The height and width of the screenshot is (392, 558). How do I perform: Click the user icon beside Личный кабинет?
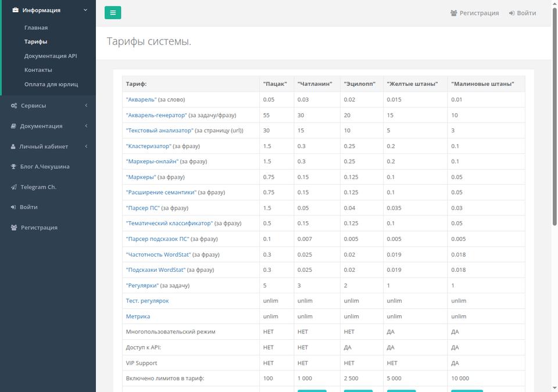(x=13, y=146)
